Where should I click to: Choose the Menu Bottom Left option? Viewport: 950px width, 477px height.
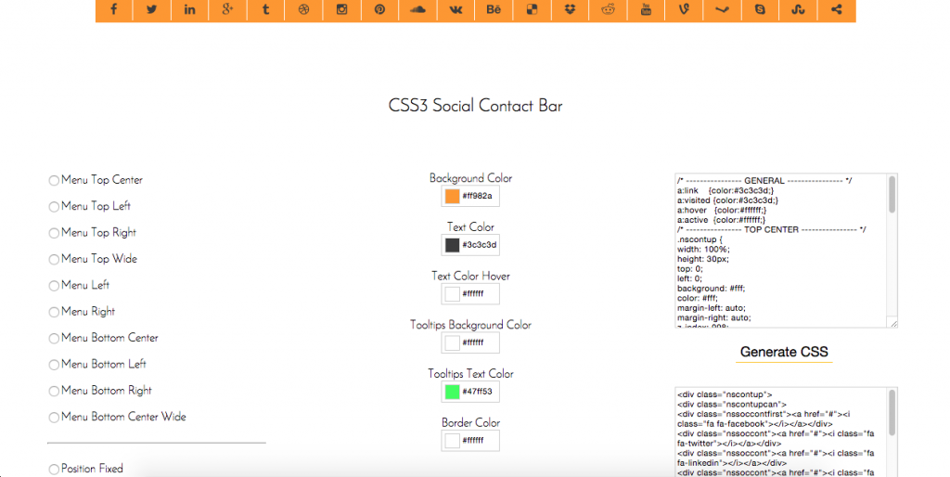(54, 365)
